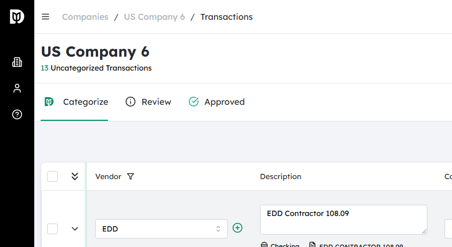The width and height of the screenshot is (452, 247).
Task: Open the EDD vendor dropdown
Action: pyautogui.click(x=161, y=229)
